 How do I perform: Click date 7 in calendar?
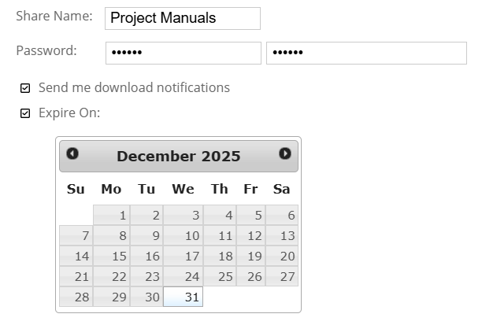(x=76, y=236)
